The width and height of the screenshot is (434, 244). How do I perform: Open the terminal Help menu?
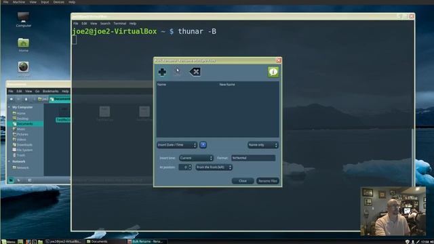[133, 24]
